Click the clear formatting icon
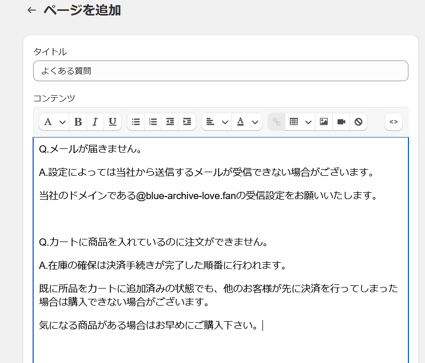 click(x=358, y=122)
